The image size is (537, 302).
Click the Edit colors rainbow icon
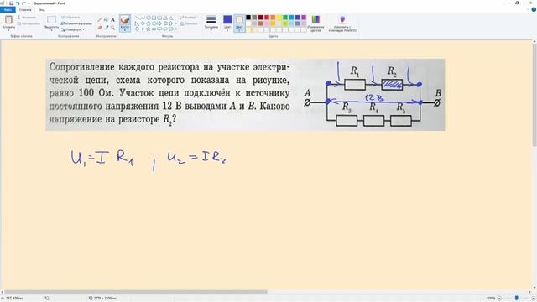(315, 20)
